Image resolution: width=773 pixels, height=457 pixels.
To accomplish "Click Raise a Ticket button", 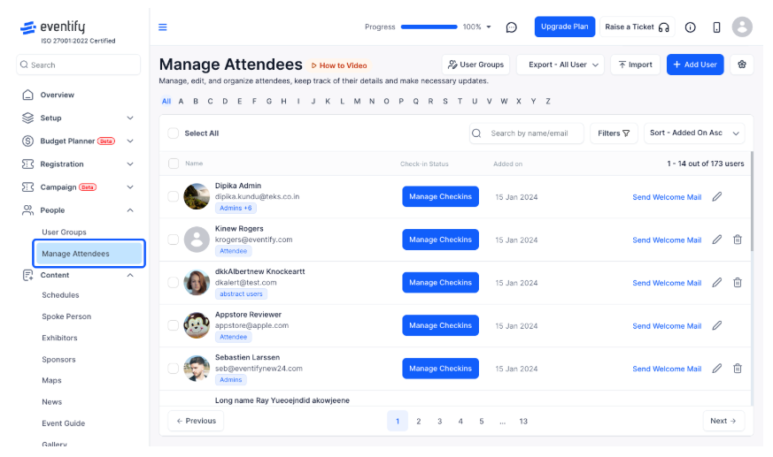I will click(x=637, y=27).
